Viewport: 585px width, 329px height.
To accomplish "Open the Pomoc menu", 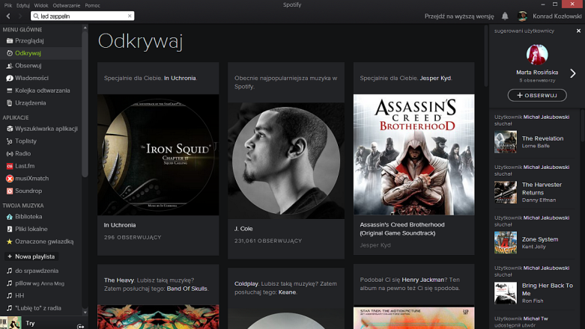I will click(93, 5).
